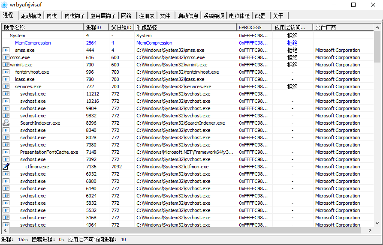Click icon of svchost.exe PID 9832

point(6,115)
